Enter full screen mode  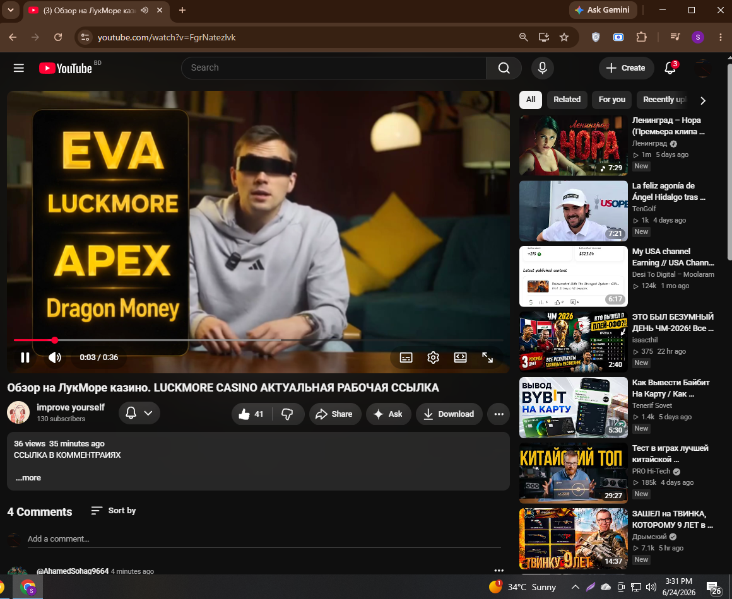[x=487, y=358]
